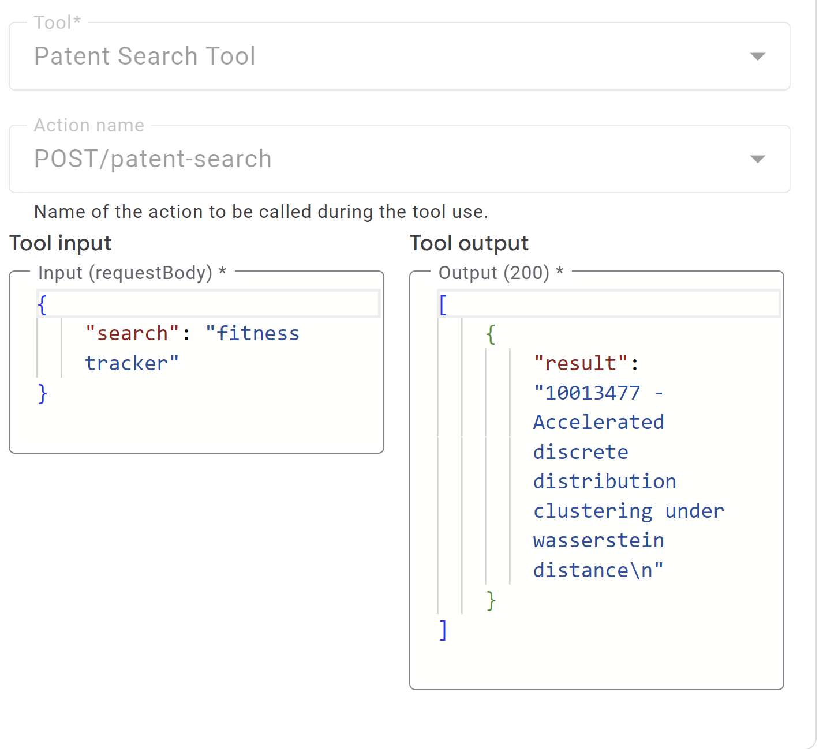Click the opening bracket in Output editor

click(443, 304)
